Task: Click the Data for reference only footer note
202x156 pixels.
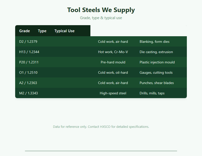Action: tap(101, 127)
